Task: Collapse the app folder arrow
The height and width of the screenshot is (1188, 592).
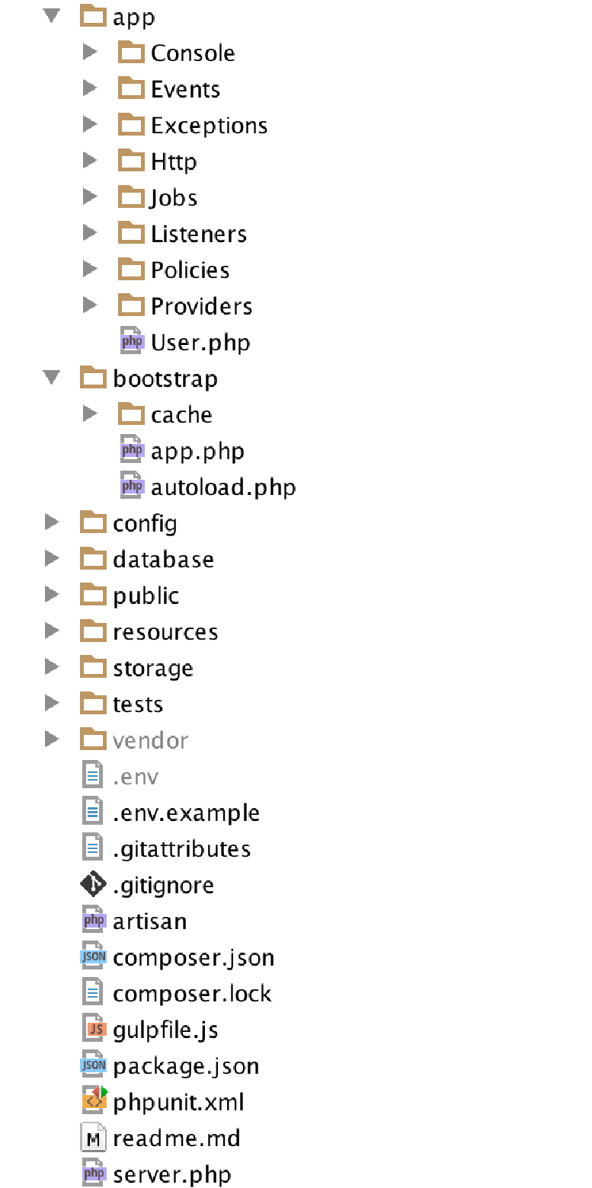Action: 52,16
